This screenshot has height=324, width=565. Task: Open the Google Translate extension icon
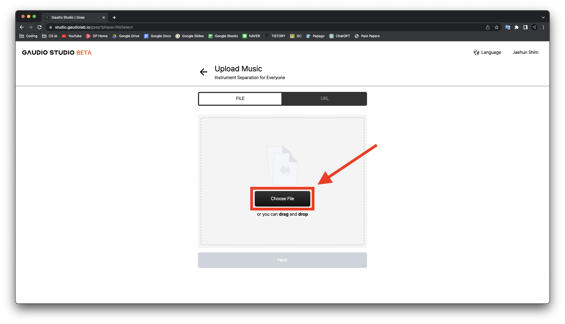[507, 27]
